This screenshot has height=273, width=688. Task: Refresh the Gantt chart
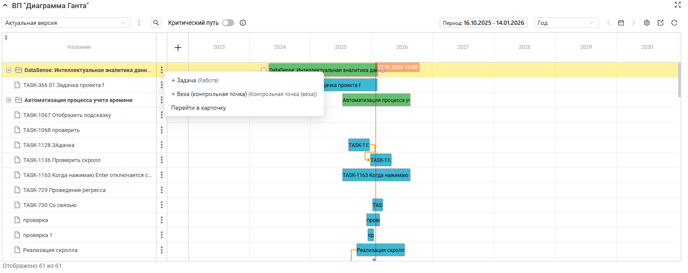pos(674,23)
